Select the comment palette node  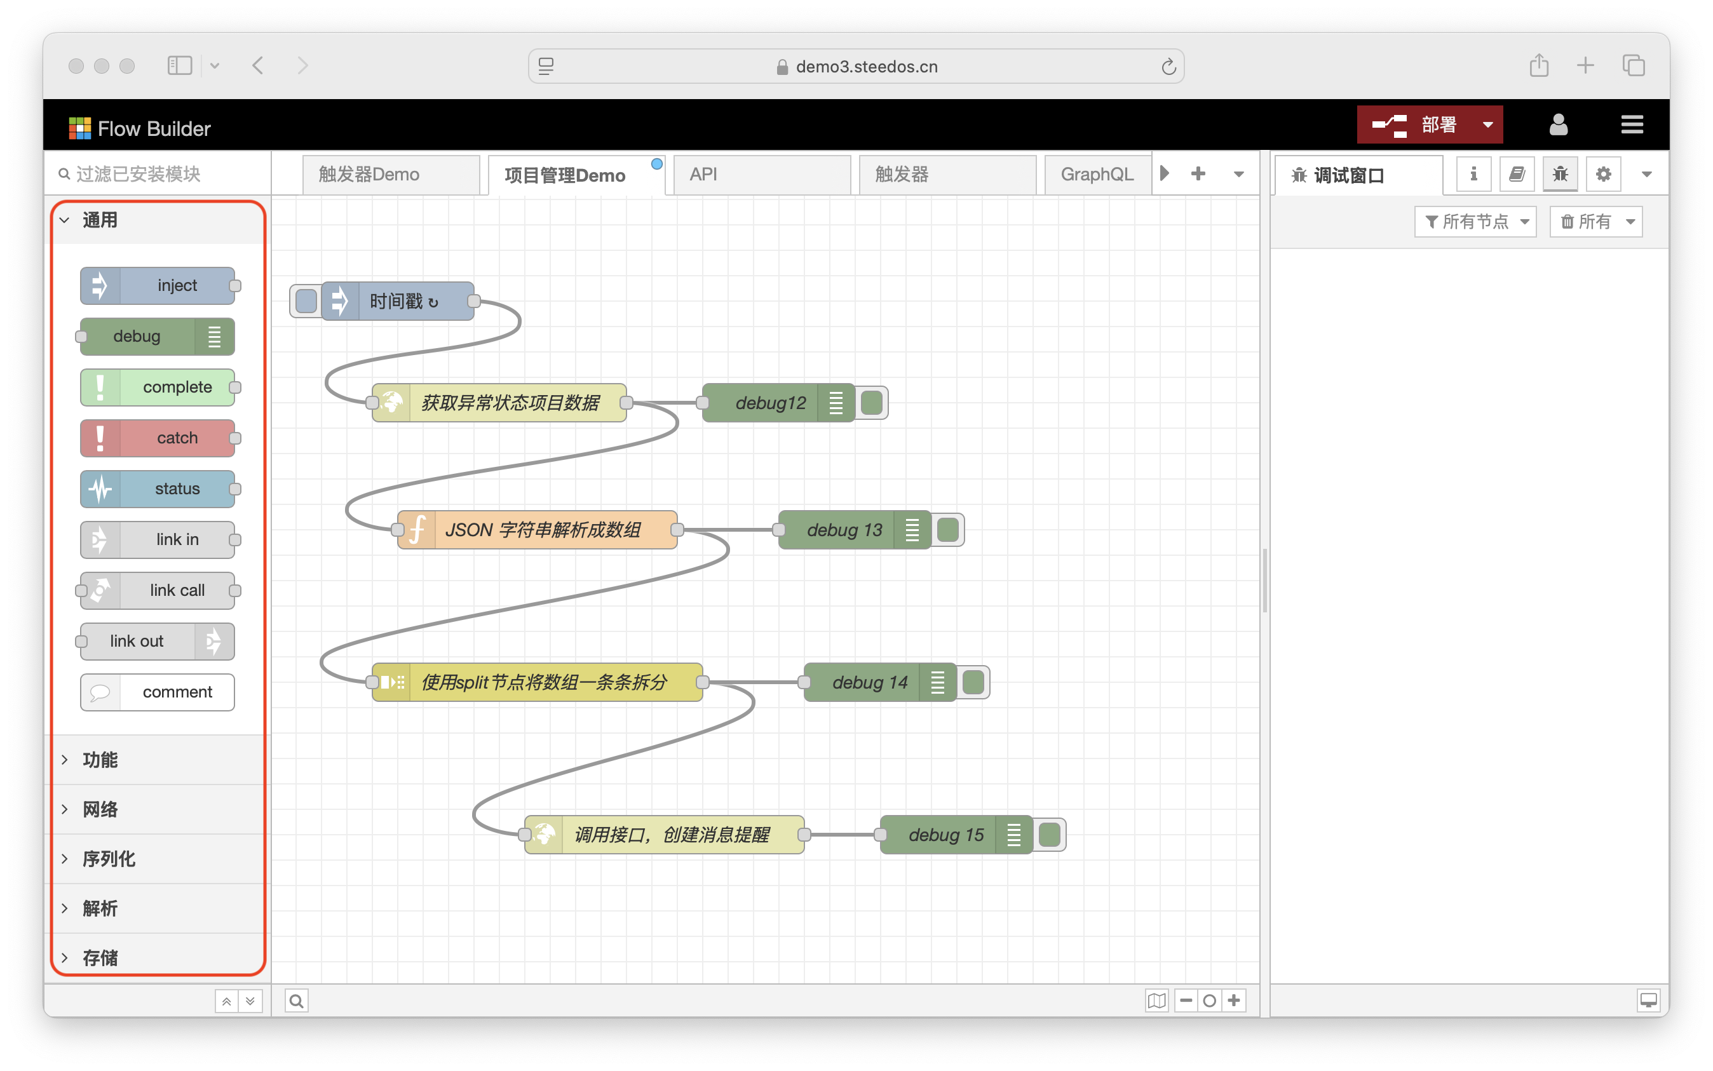[158, 692]
